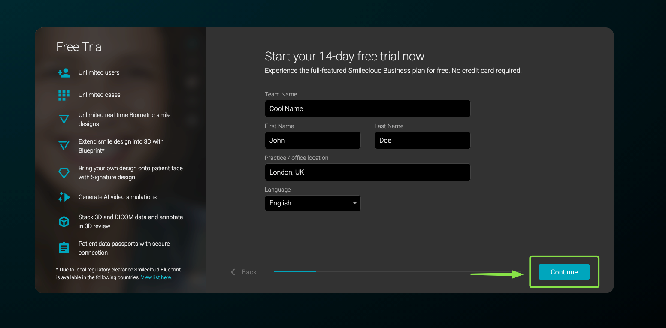Click the Unlimited cases grid icon
The width and height of the screenshot is (666, 328).
pyautogui.click(x=64, y=95)
